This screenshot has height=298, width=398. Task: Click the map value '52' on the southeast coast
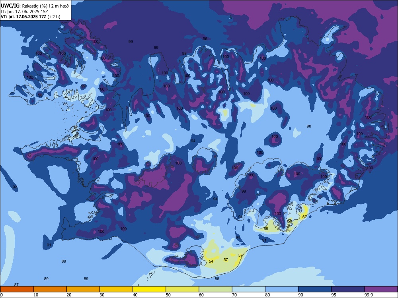coord(304,217)
